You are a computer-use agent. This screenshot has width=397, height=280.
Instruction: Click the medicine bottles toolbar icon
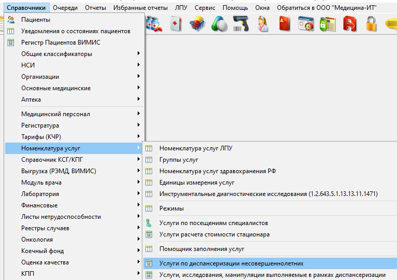point(154,24)
